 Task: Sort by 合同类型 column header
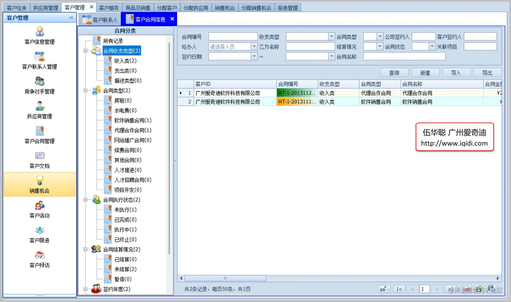click(x=380, y=84)
